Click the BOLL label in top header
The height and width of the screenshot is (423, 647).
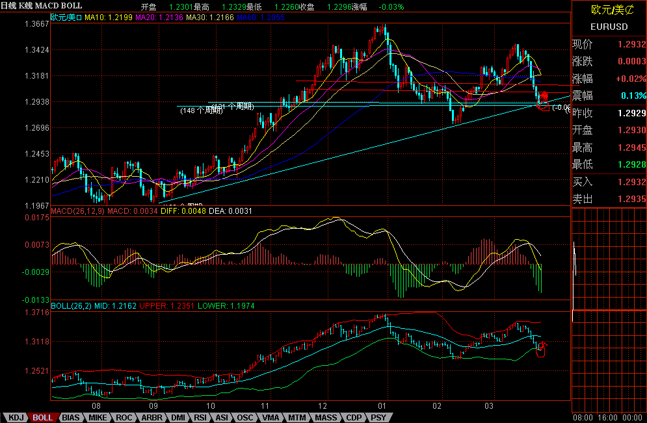pos(72,6)
